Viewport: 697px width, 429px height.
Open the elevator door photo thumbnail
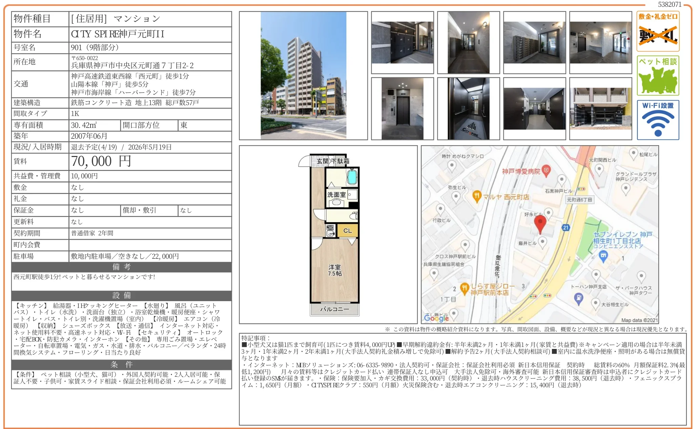point(402,109)
